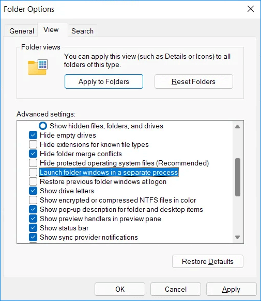The height and width of the screenshot is (301, 261).
Task: Select Show hidden files, folders, and drives radio
Action: (43, 126)
